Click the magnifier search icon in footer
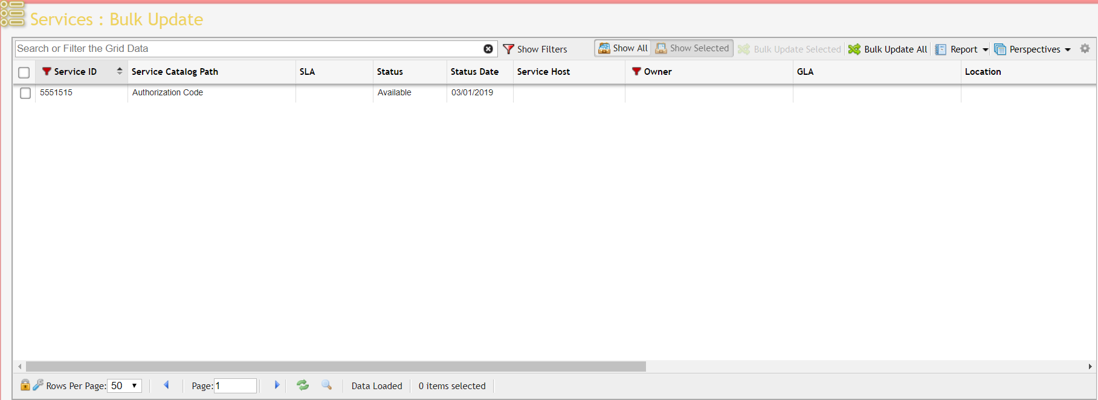Viewport: 1098px width, 400px height. click(327, 385)
